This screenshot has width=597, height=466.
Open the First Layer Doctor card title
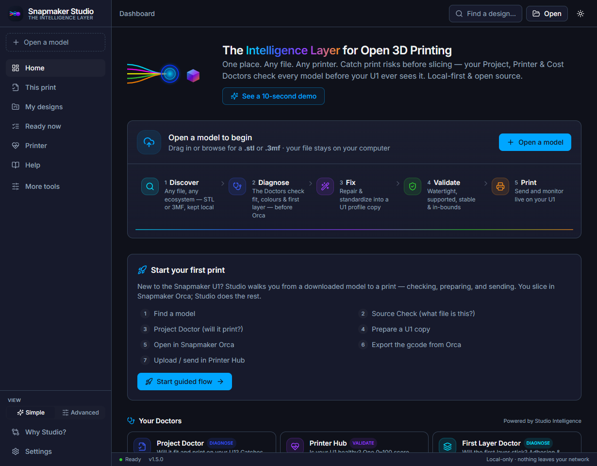click(x=491, y=443)
